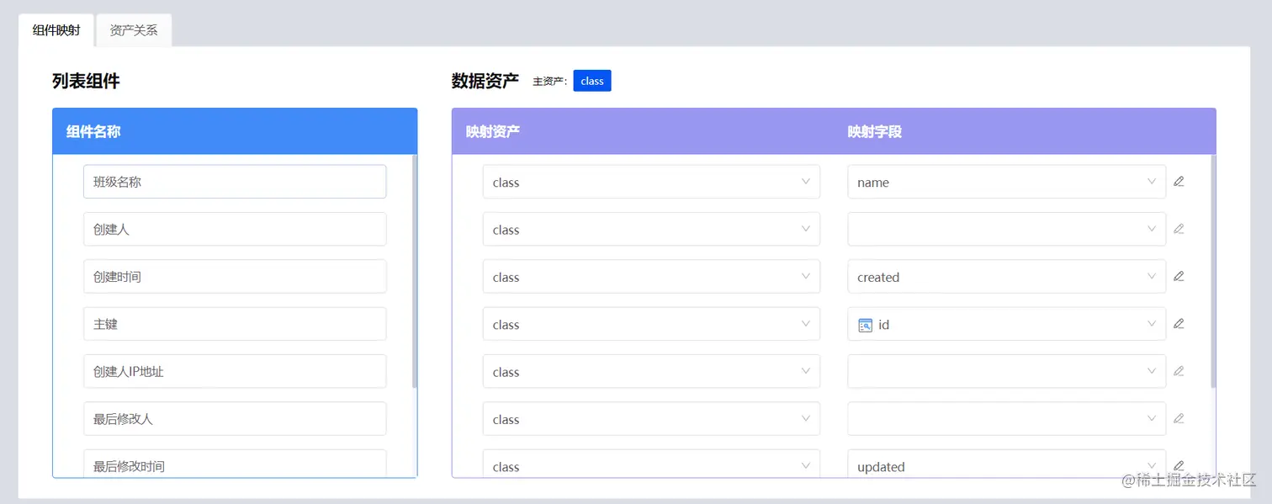Screen dimensions: 1272x504
Task: Click the edit pencil beside the updated field
Action: pyautogui.click(x=1179, y=465)
